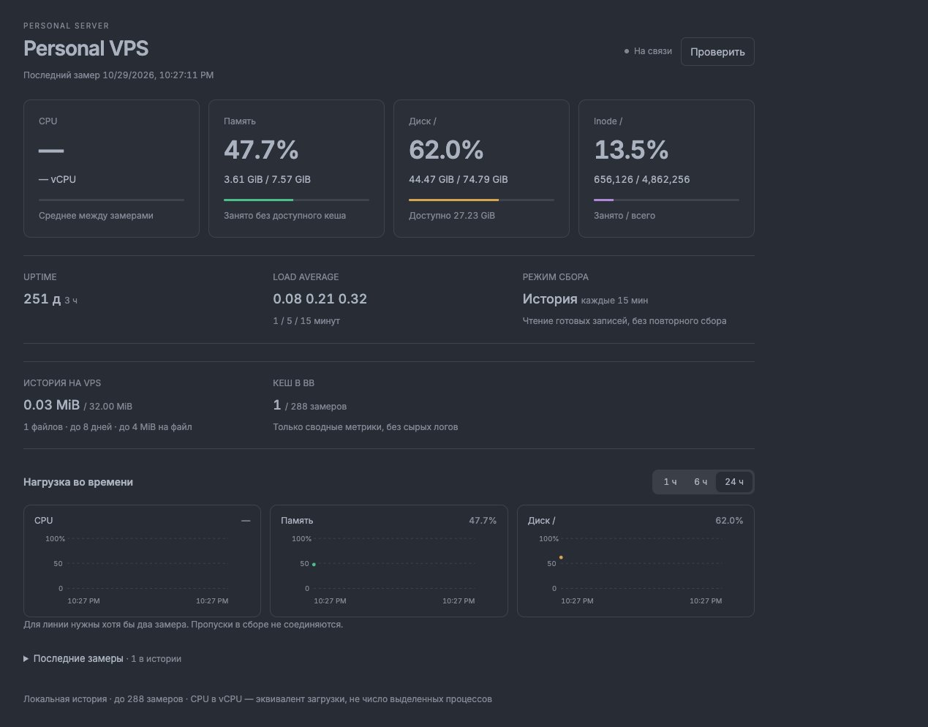Click the На связи status text
The image size is (928, 727).
pos(652,51)
